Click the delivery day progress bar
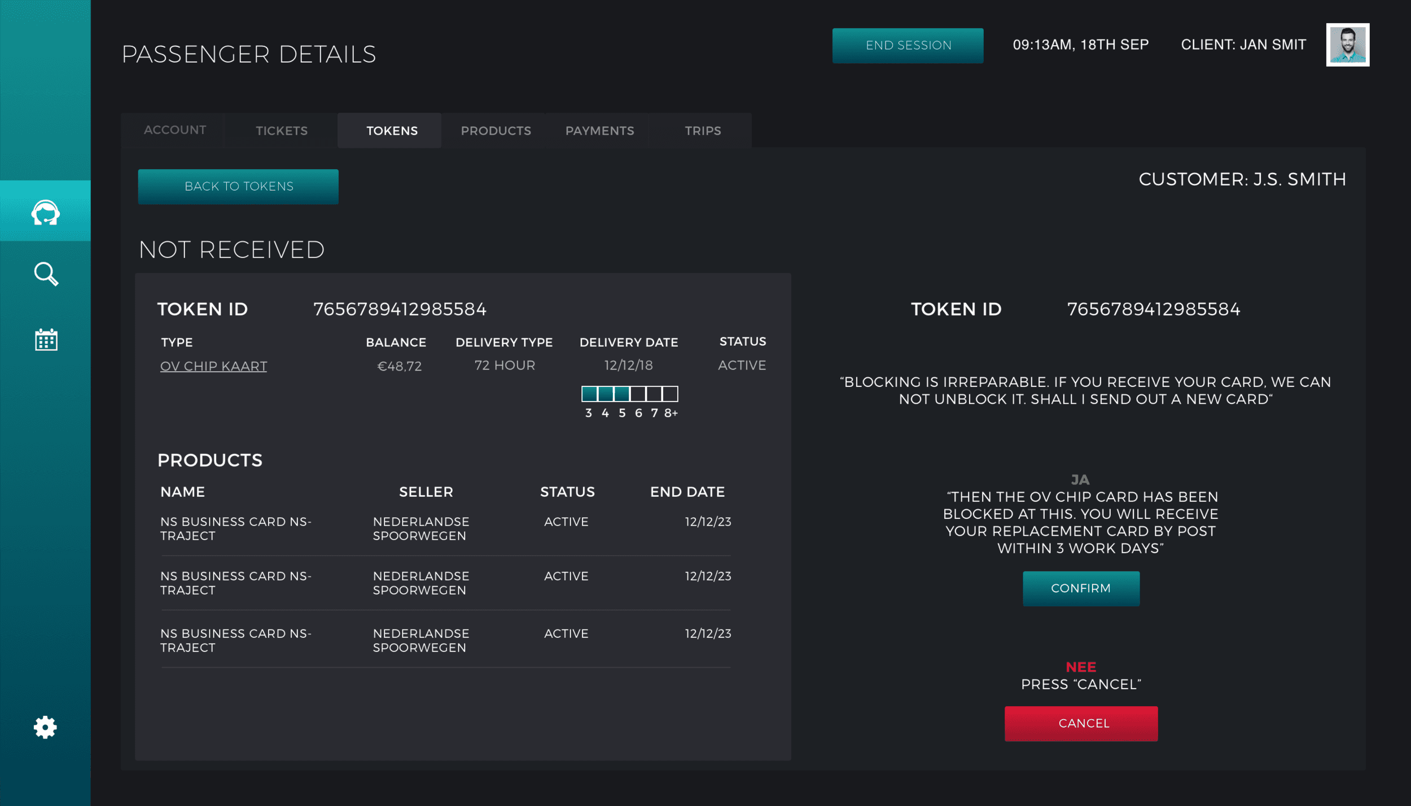This screenshot has height=806, width=1411. (629, 394)
